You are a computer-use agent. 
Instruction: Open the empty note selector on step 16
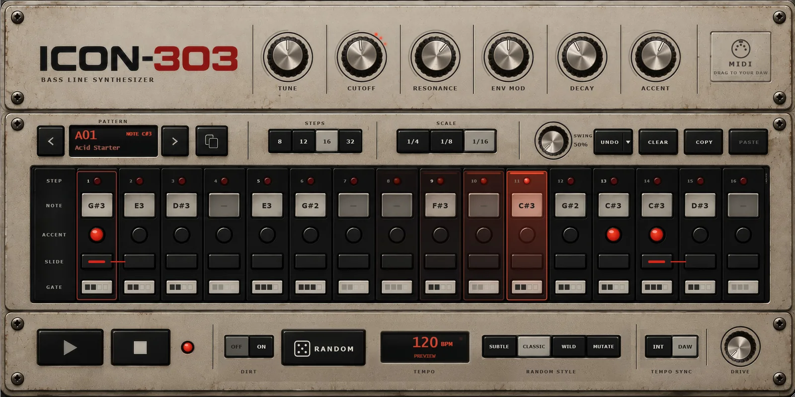743,205
